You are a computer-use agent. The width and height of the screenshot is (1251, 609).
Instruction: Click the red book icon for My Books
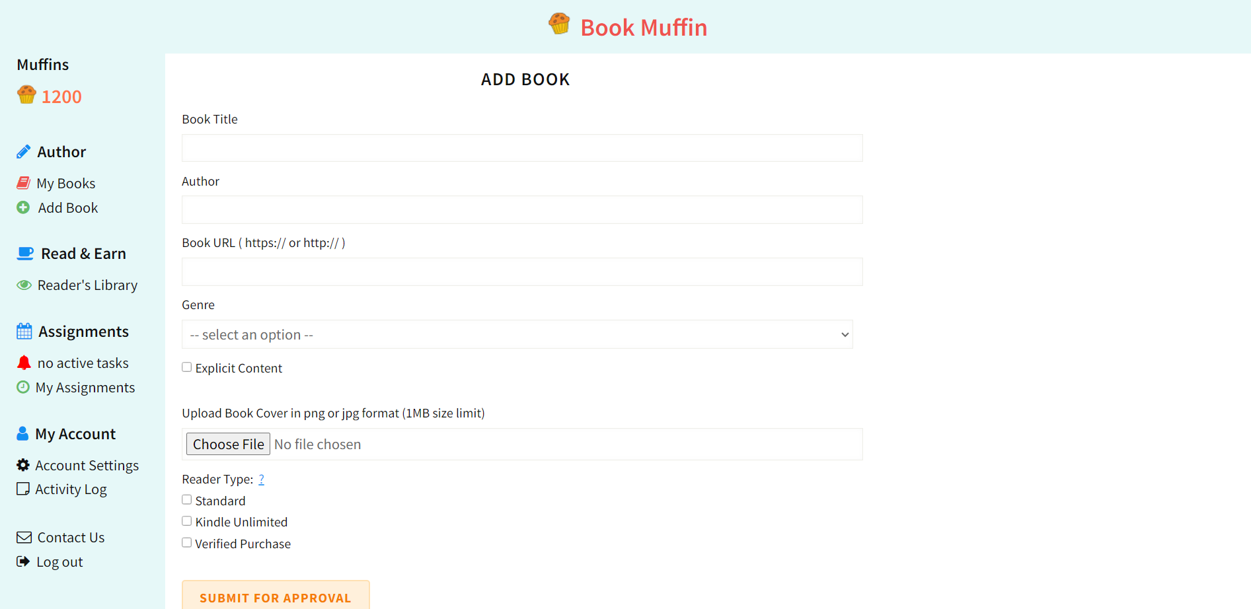23,183
